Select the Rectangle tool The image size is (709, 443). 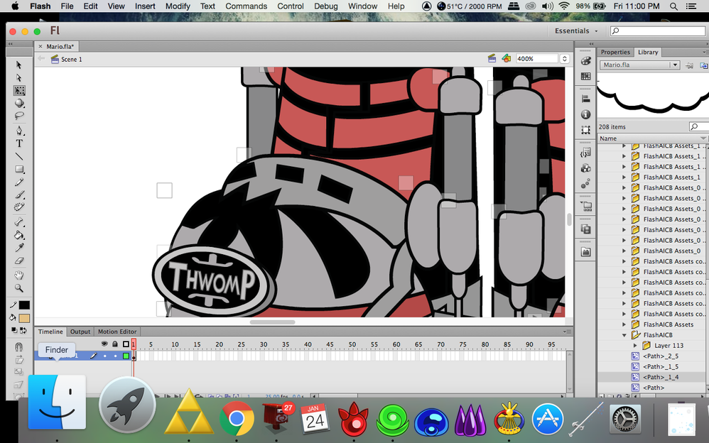pos(19,169)
